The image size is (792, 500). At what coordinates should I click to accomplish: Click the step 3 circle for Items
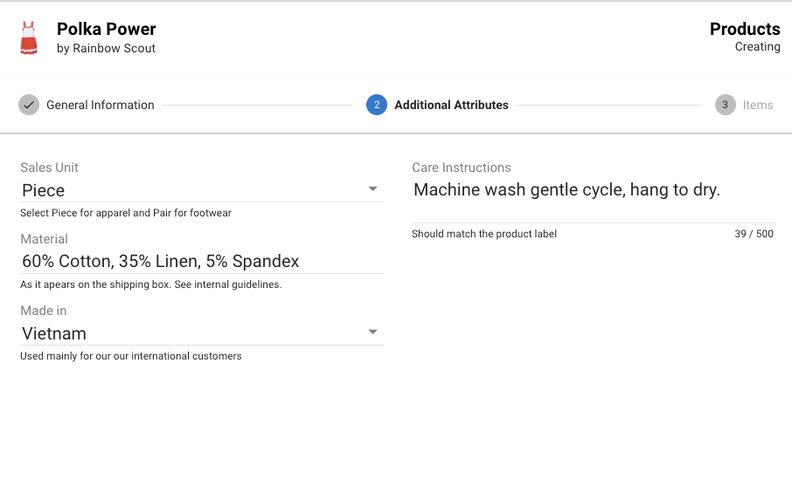(x=725, y=105)
